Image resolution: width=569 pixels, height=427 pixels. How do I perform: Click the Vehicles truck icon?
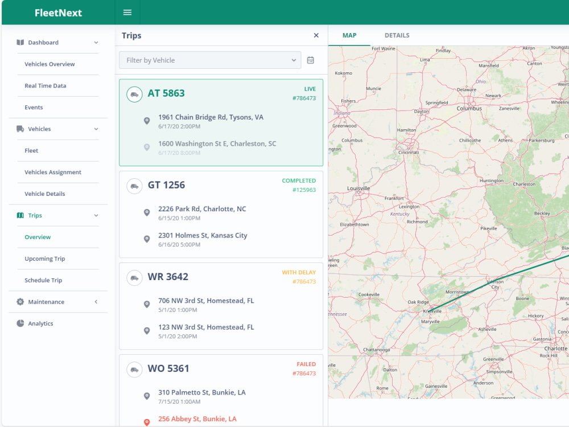(20, 129)
